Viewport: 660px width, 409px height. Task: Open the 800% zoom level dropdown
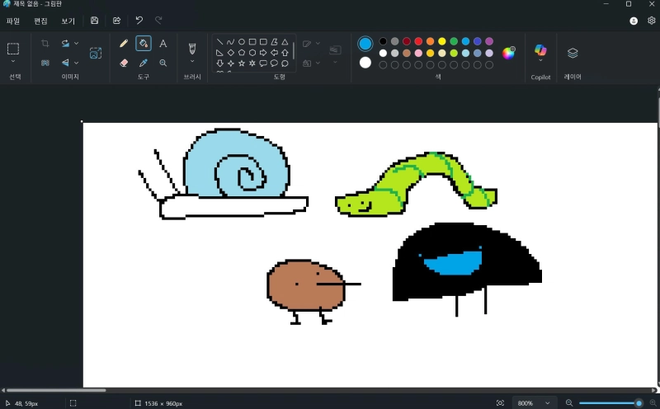click(532, 403)
